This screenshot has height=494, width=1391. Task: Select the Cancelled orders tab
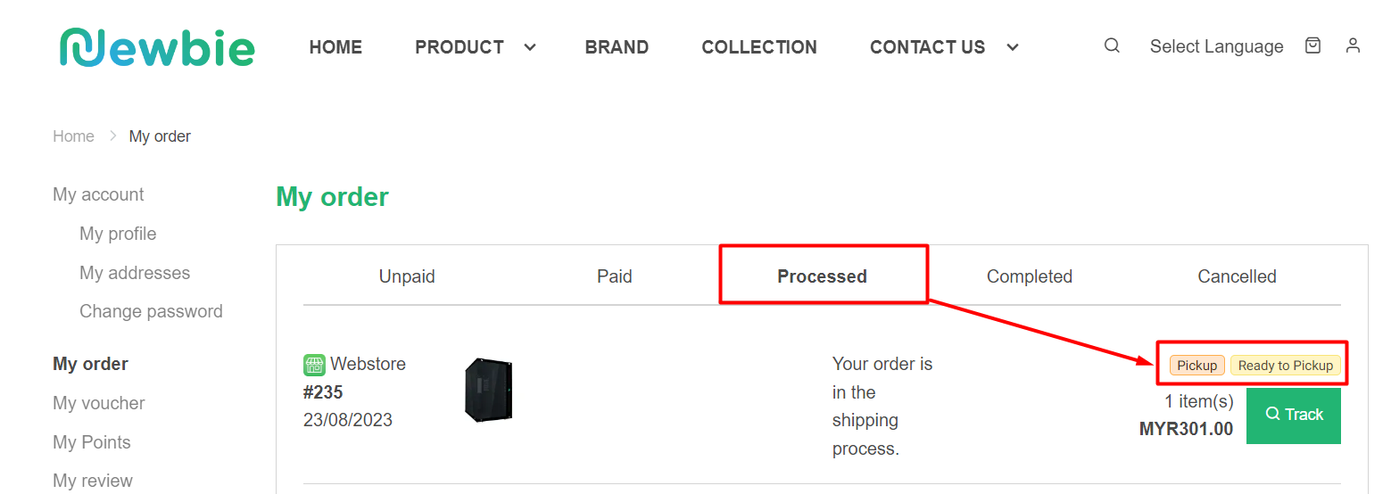pyautogui.click(x=1237, y=276)
